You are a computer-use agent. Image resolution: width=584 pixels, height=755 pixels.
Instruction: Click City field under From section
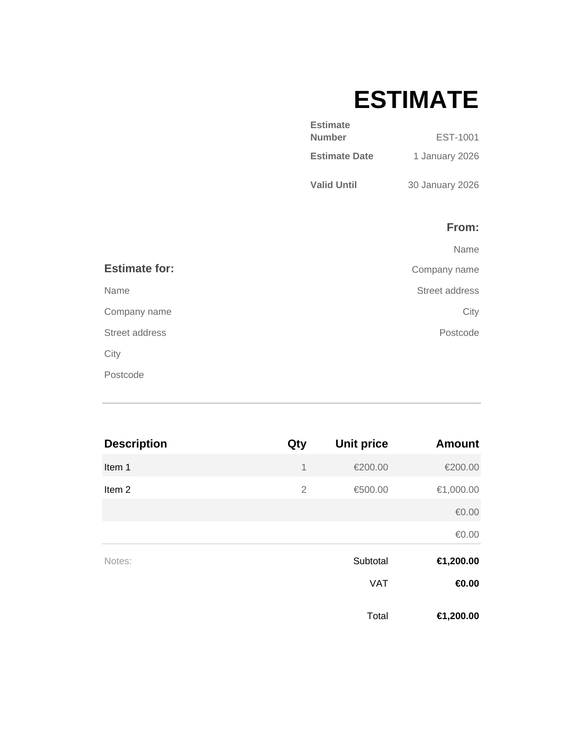470,312
